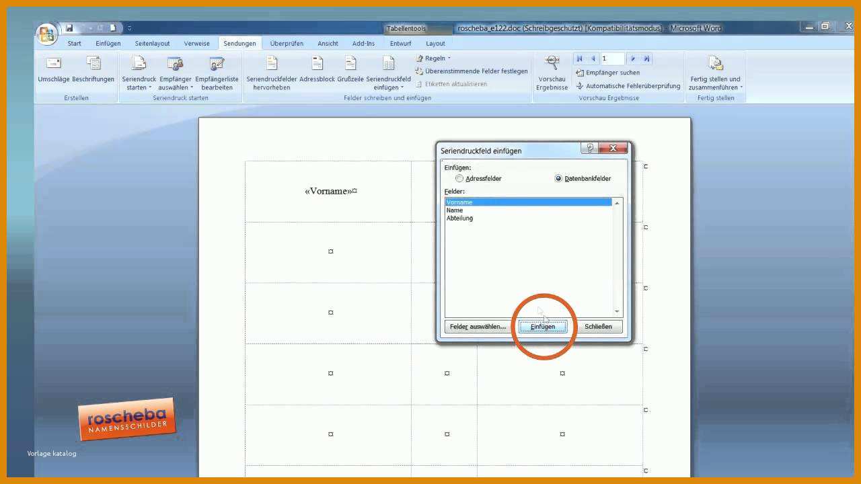861x484 pixels.
Task: Click the record number input field
Action: coord(612,59)
